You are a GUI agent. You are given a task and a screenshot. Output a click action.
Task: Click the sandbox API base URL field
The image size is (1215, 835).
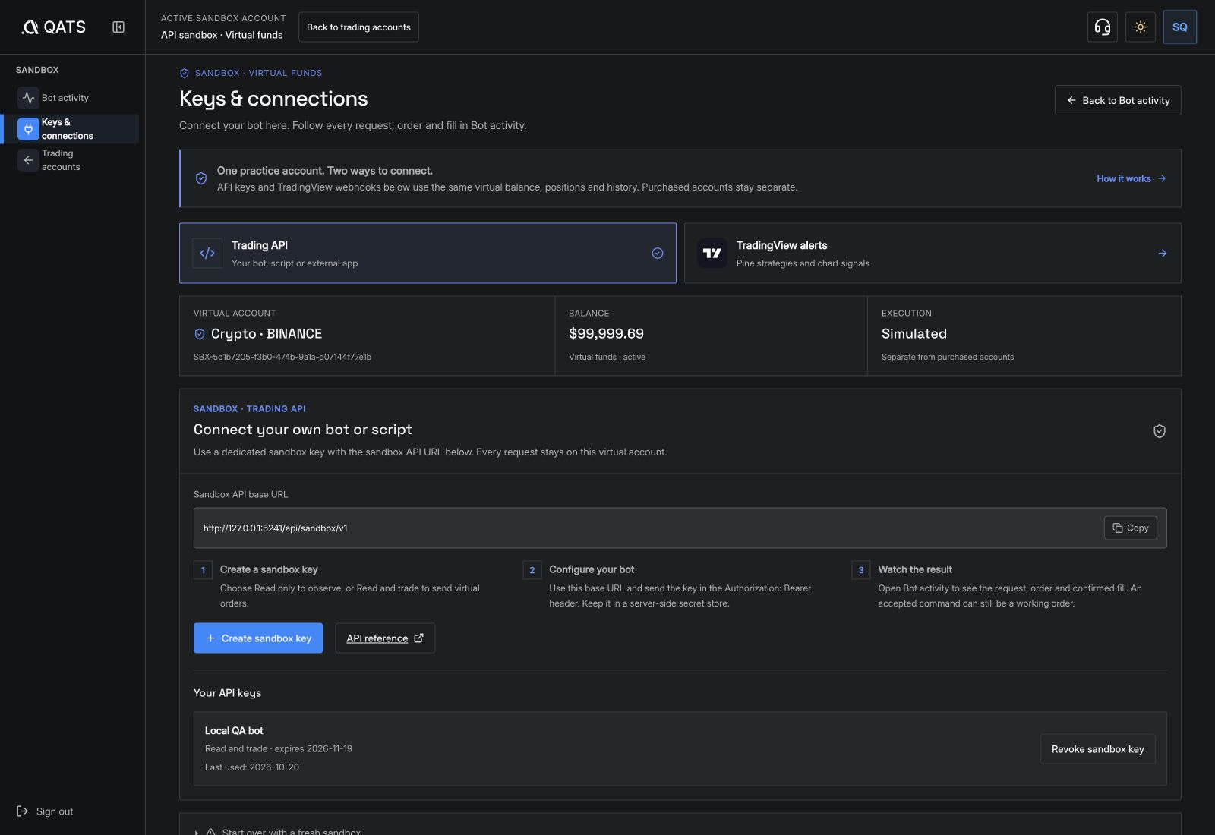[680, 528]
